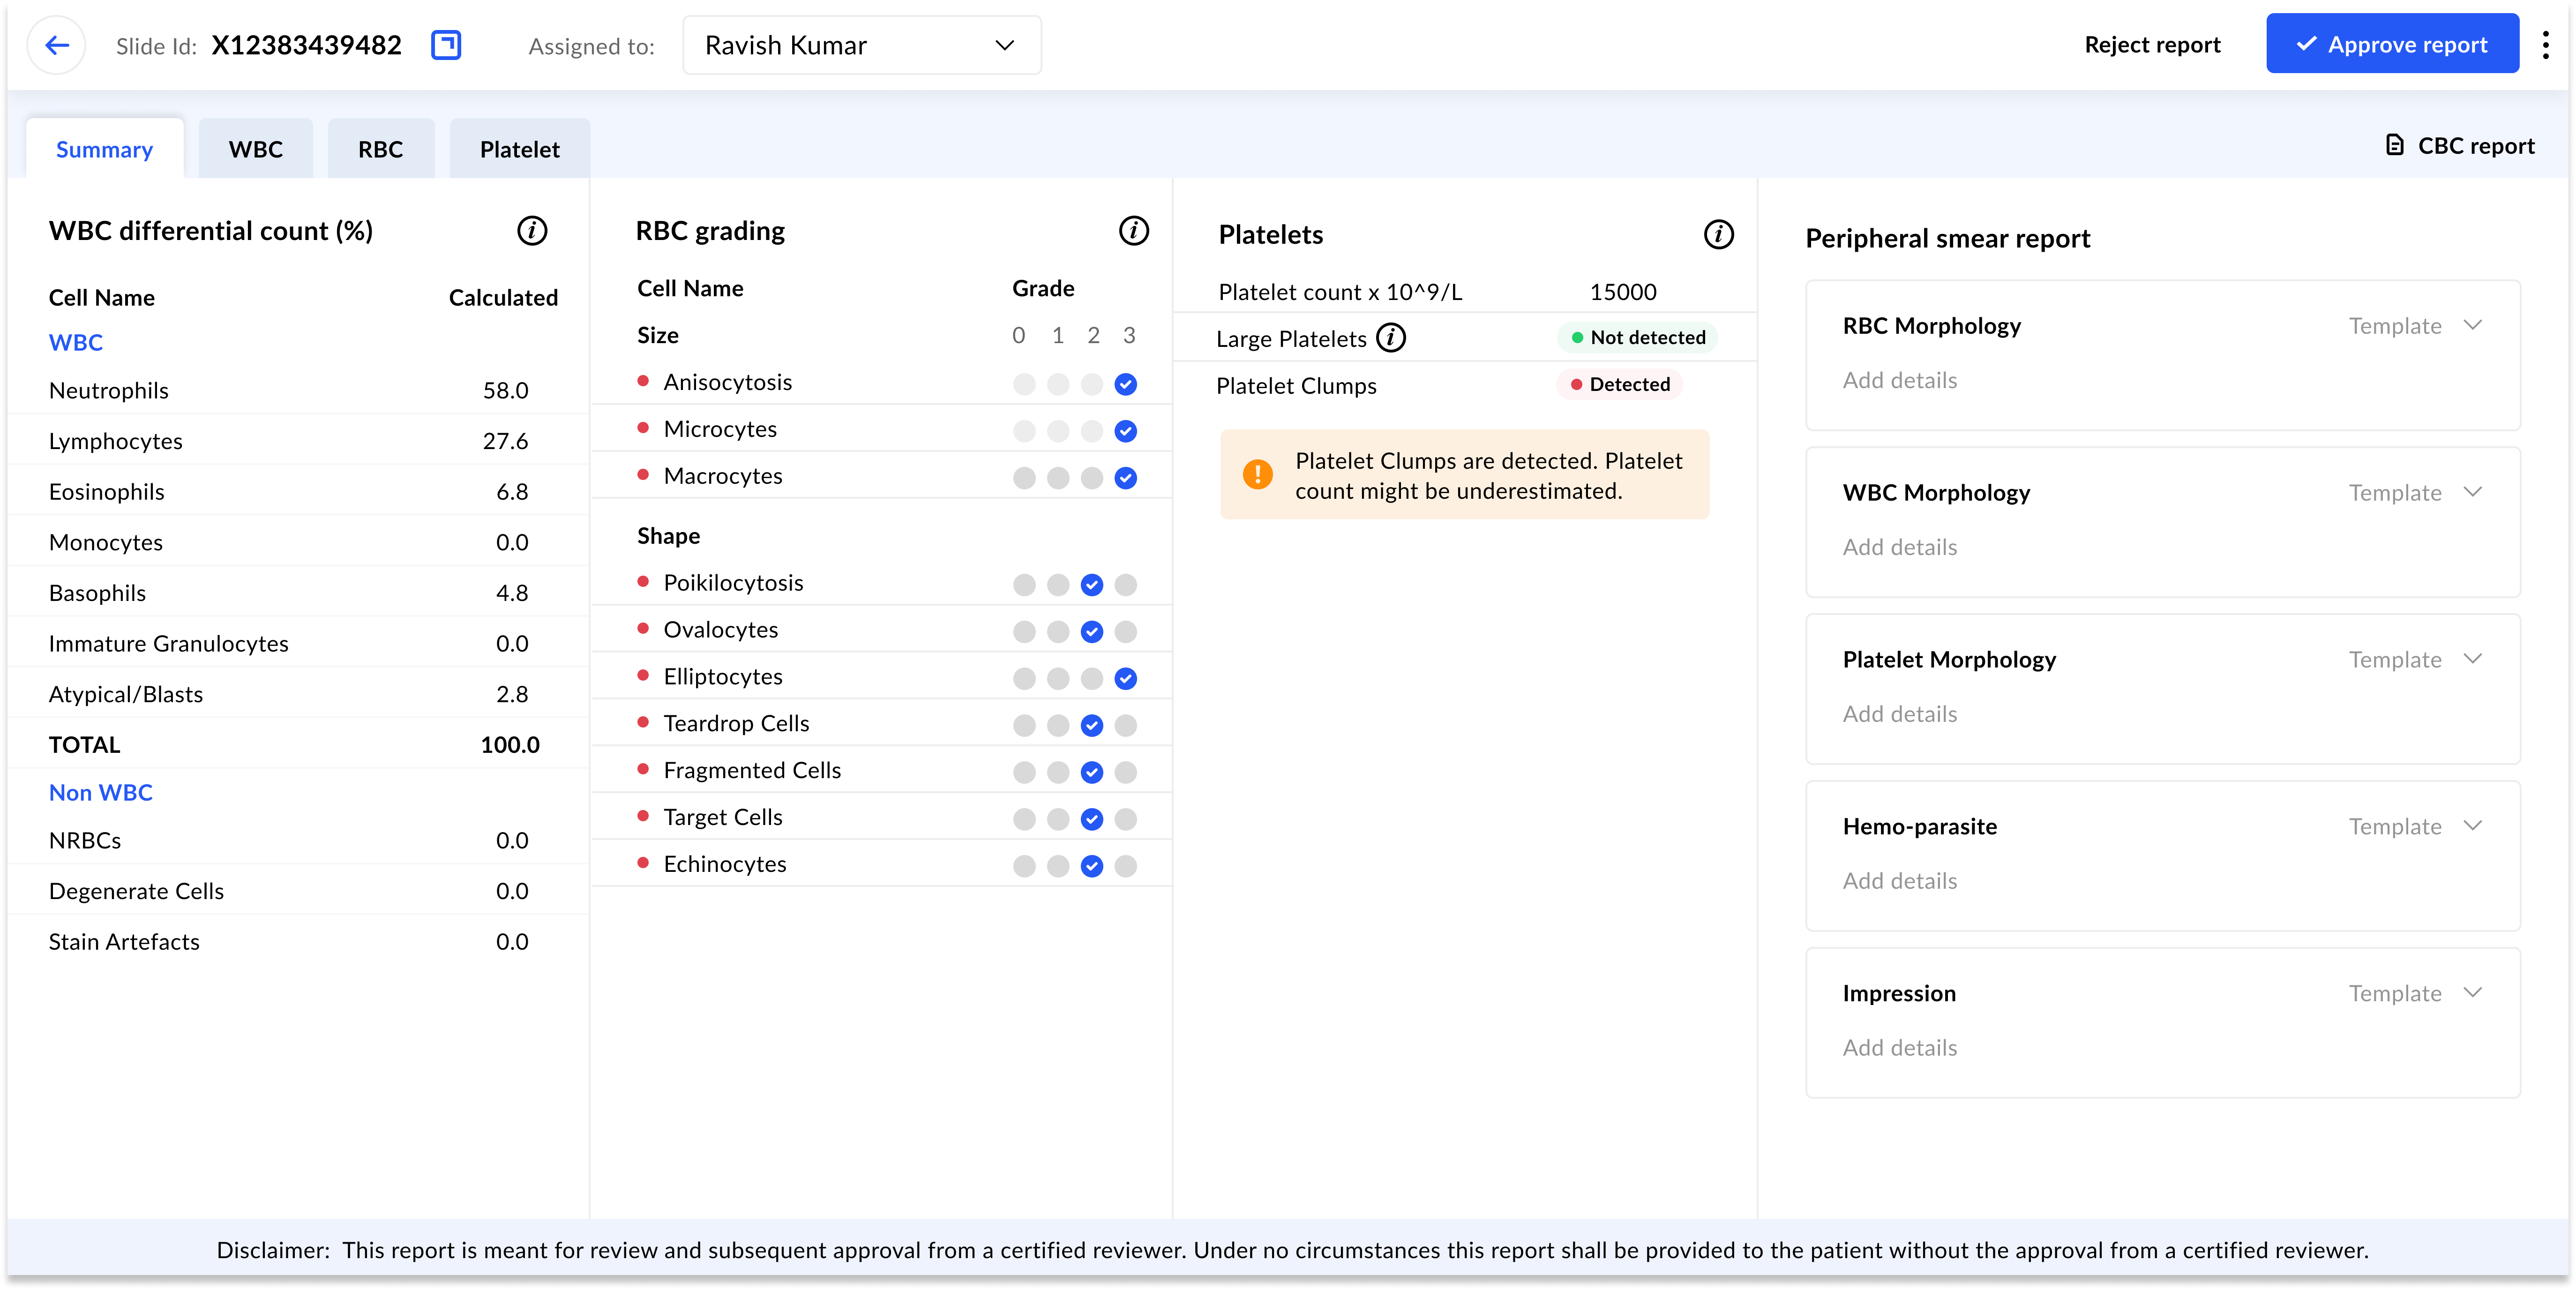Click the Large Platelets Not detected badge
Screen dimensions: 2576x1290
(x=1638, y=338)
